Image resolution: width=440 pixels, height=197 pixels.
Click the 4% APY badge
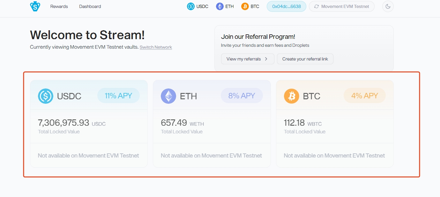tap(364, 96)
